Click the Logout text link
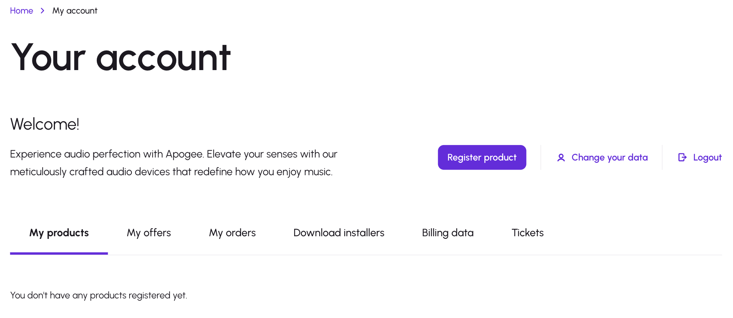The height and width of the screenshot is (318, 733). (x=707, y=157)
